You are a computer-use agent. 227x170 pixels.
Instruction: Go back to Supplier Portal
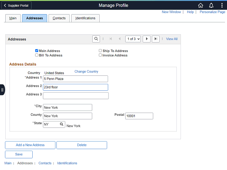point(16,6)
